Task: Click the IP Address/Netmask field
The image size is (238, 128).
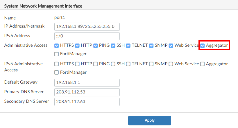Action: point(87,27)
